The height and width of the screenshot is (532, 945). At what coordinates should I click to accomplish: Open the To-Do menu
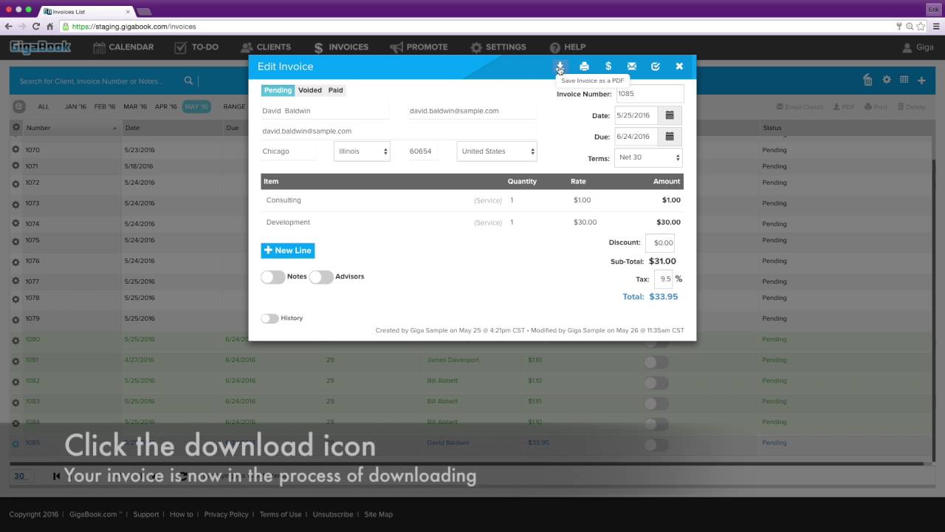[196, 47]
